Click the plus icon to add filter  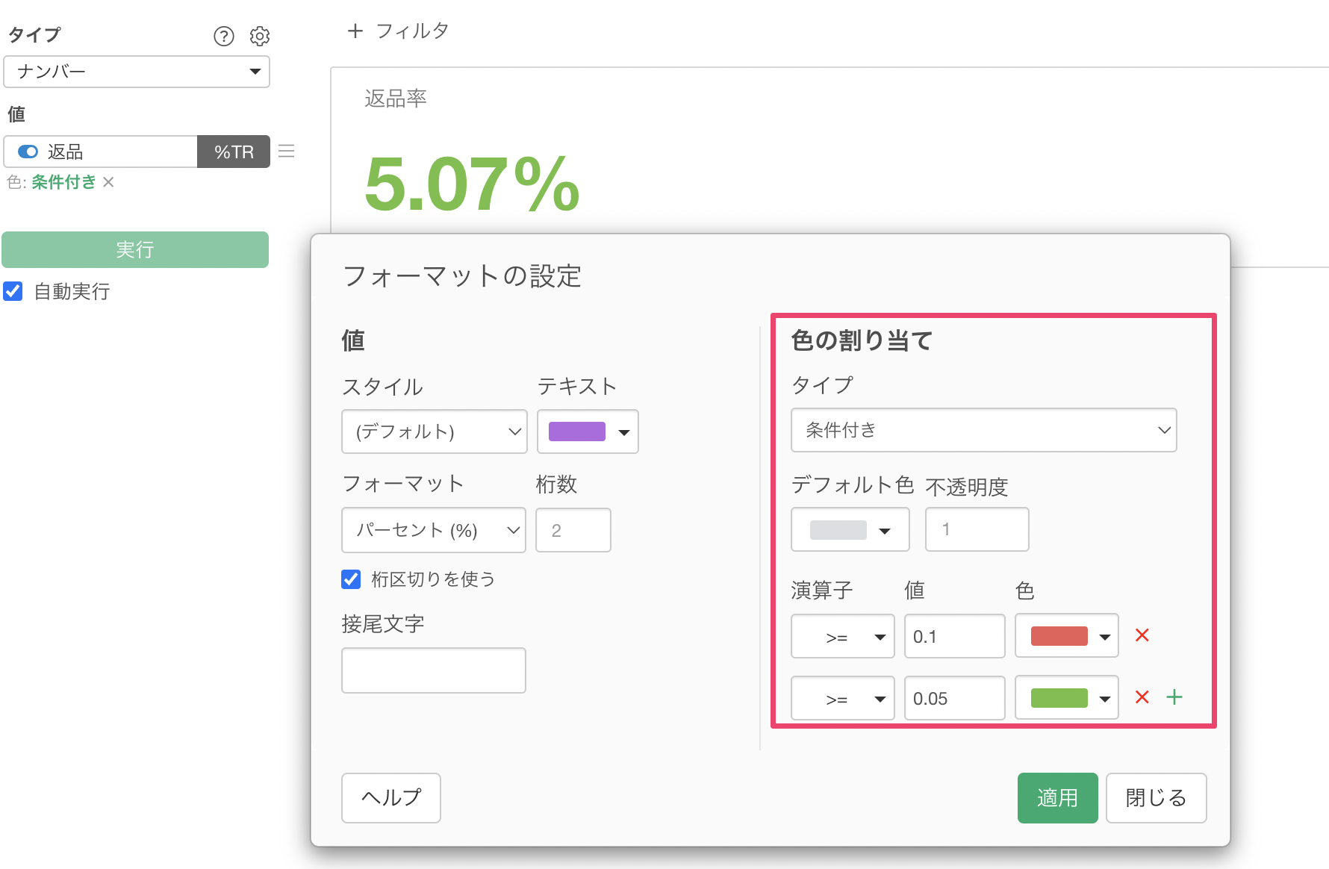(x=355, y=31)
